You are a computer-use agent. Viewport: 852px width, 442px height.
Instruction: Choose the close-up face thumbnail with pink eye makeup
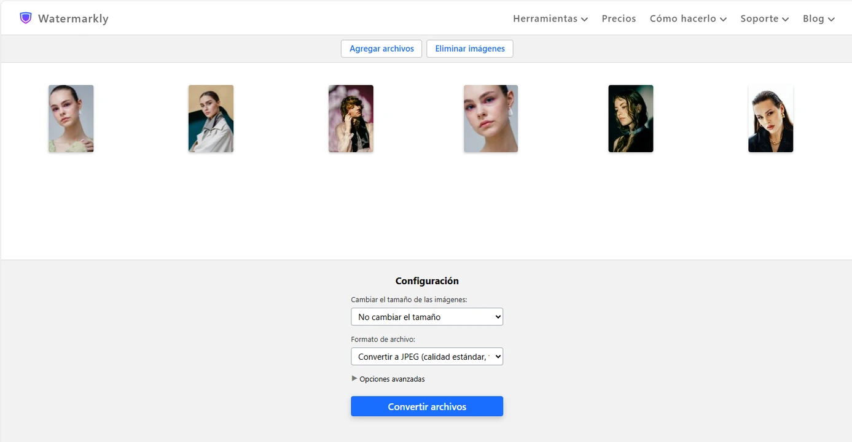coord(491,118)
